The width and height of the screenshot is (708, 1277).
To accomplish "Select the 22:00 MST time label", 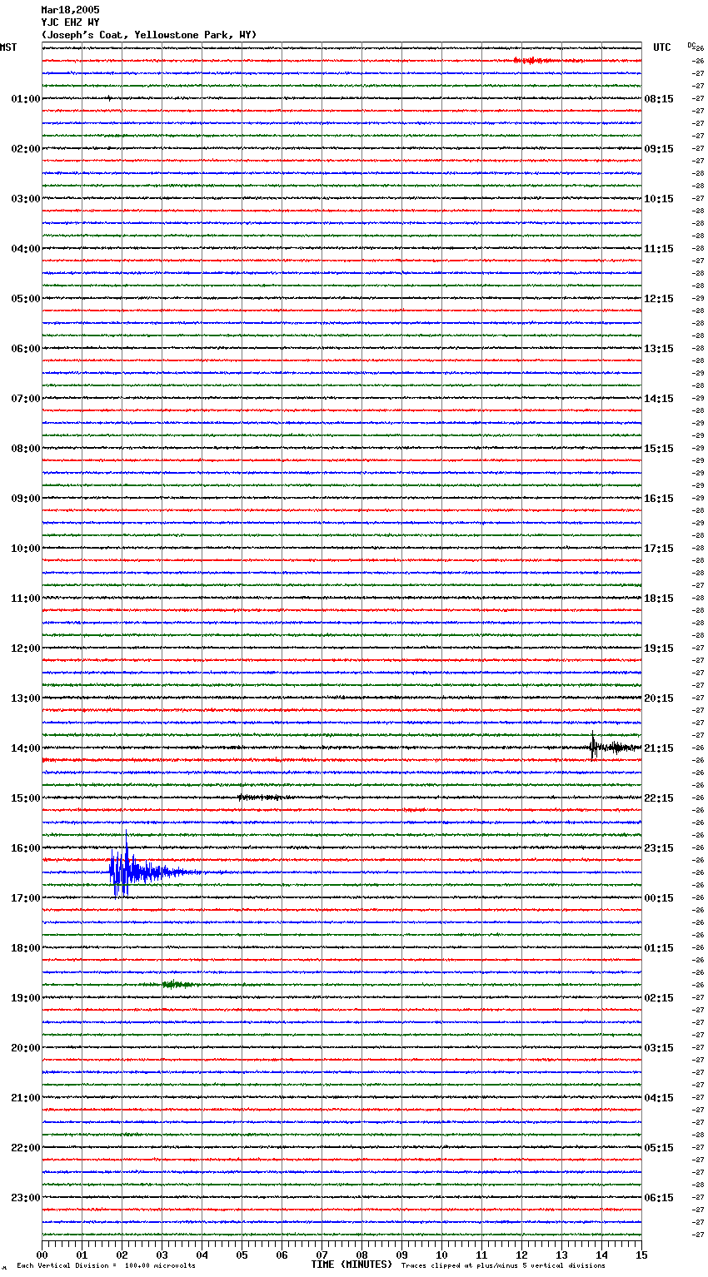I will pyautogui.click(x=26, y=1148).
